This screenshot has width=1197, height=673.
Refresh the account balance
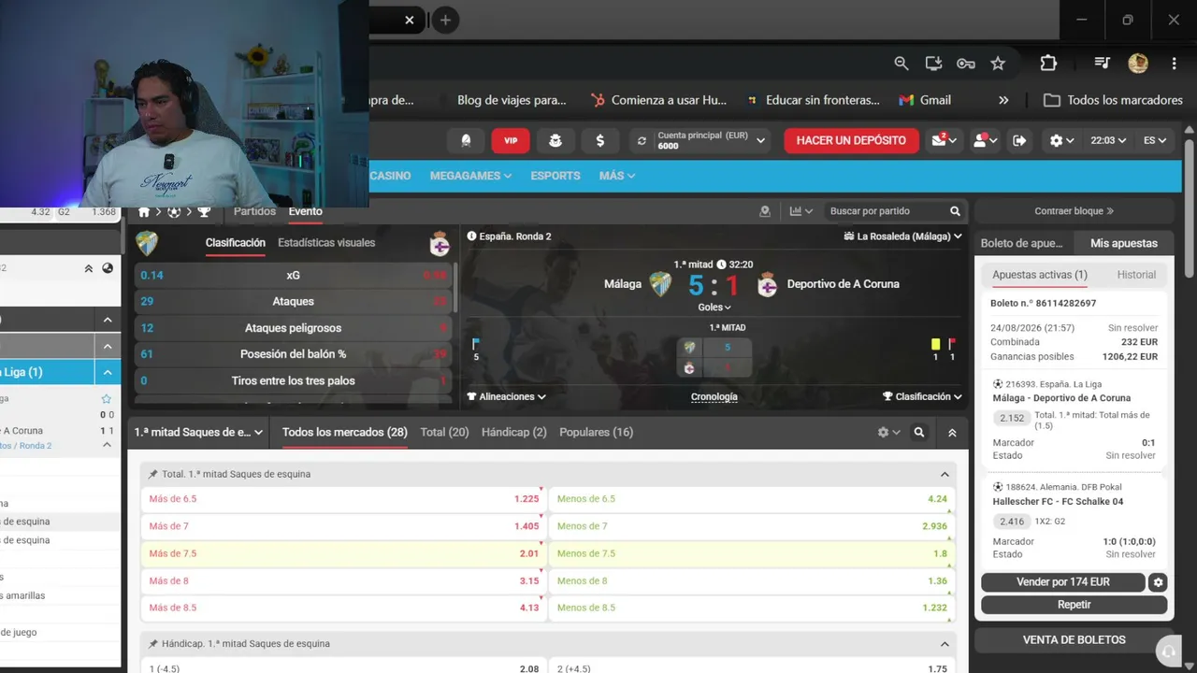coord(642,140)
